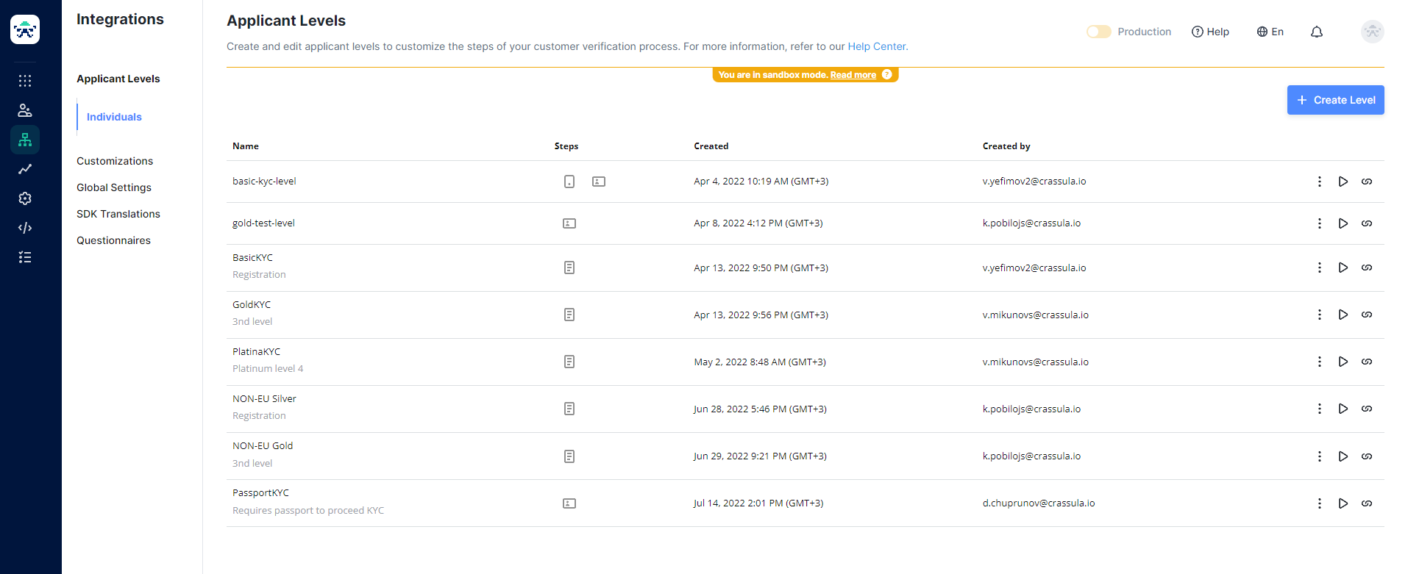
Task: Open the dashboard grid icon in sidebar
Action: pyautogui.click(x=25, y=81)
